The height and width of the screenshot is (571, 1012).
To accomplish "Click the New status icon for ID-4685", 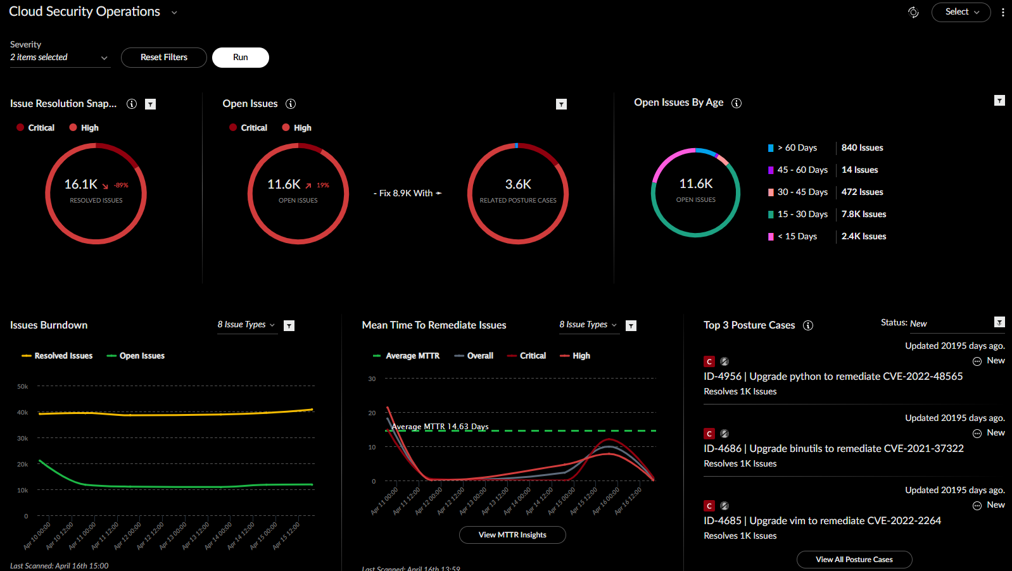I will [x=977, y=506].
